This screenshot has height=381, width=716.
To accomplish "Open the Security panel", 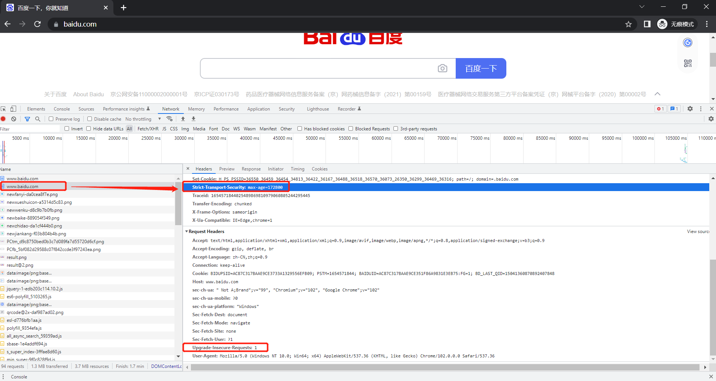I will 287,109.
